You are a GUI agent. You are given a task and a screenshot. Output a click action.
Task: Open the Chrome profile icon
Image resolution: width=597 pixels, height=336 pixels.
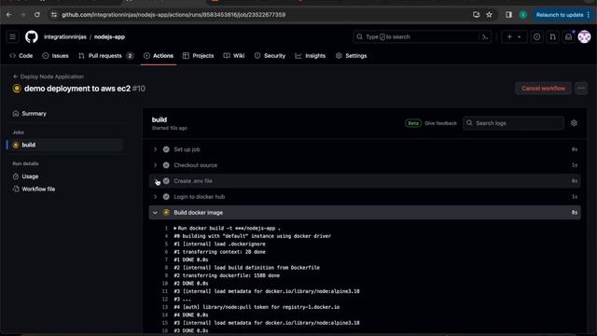[x=523, y=15]
